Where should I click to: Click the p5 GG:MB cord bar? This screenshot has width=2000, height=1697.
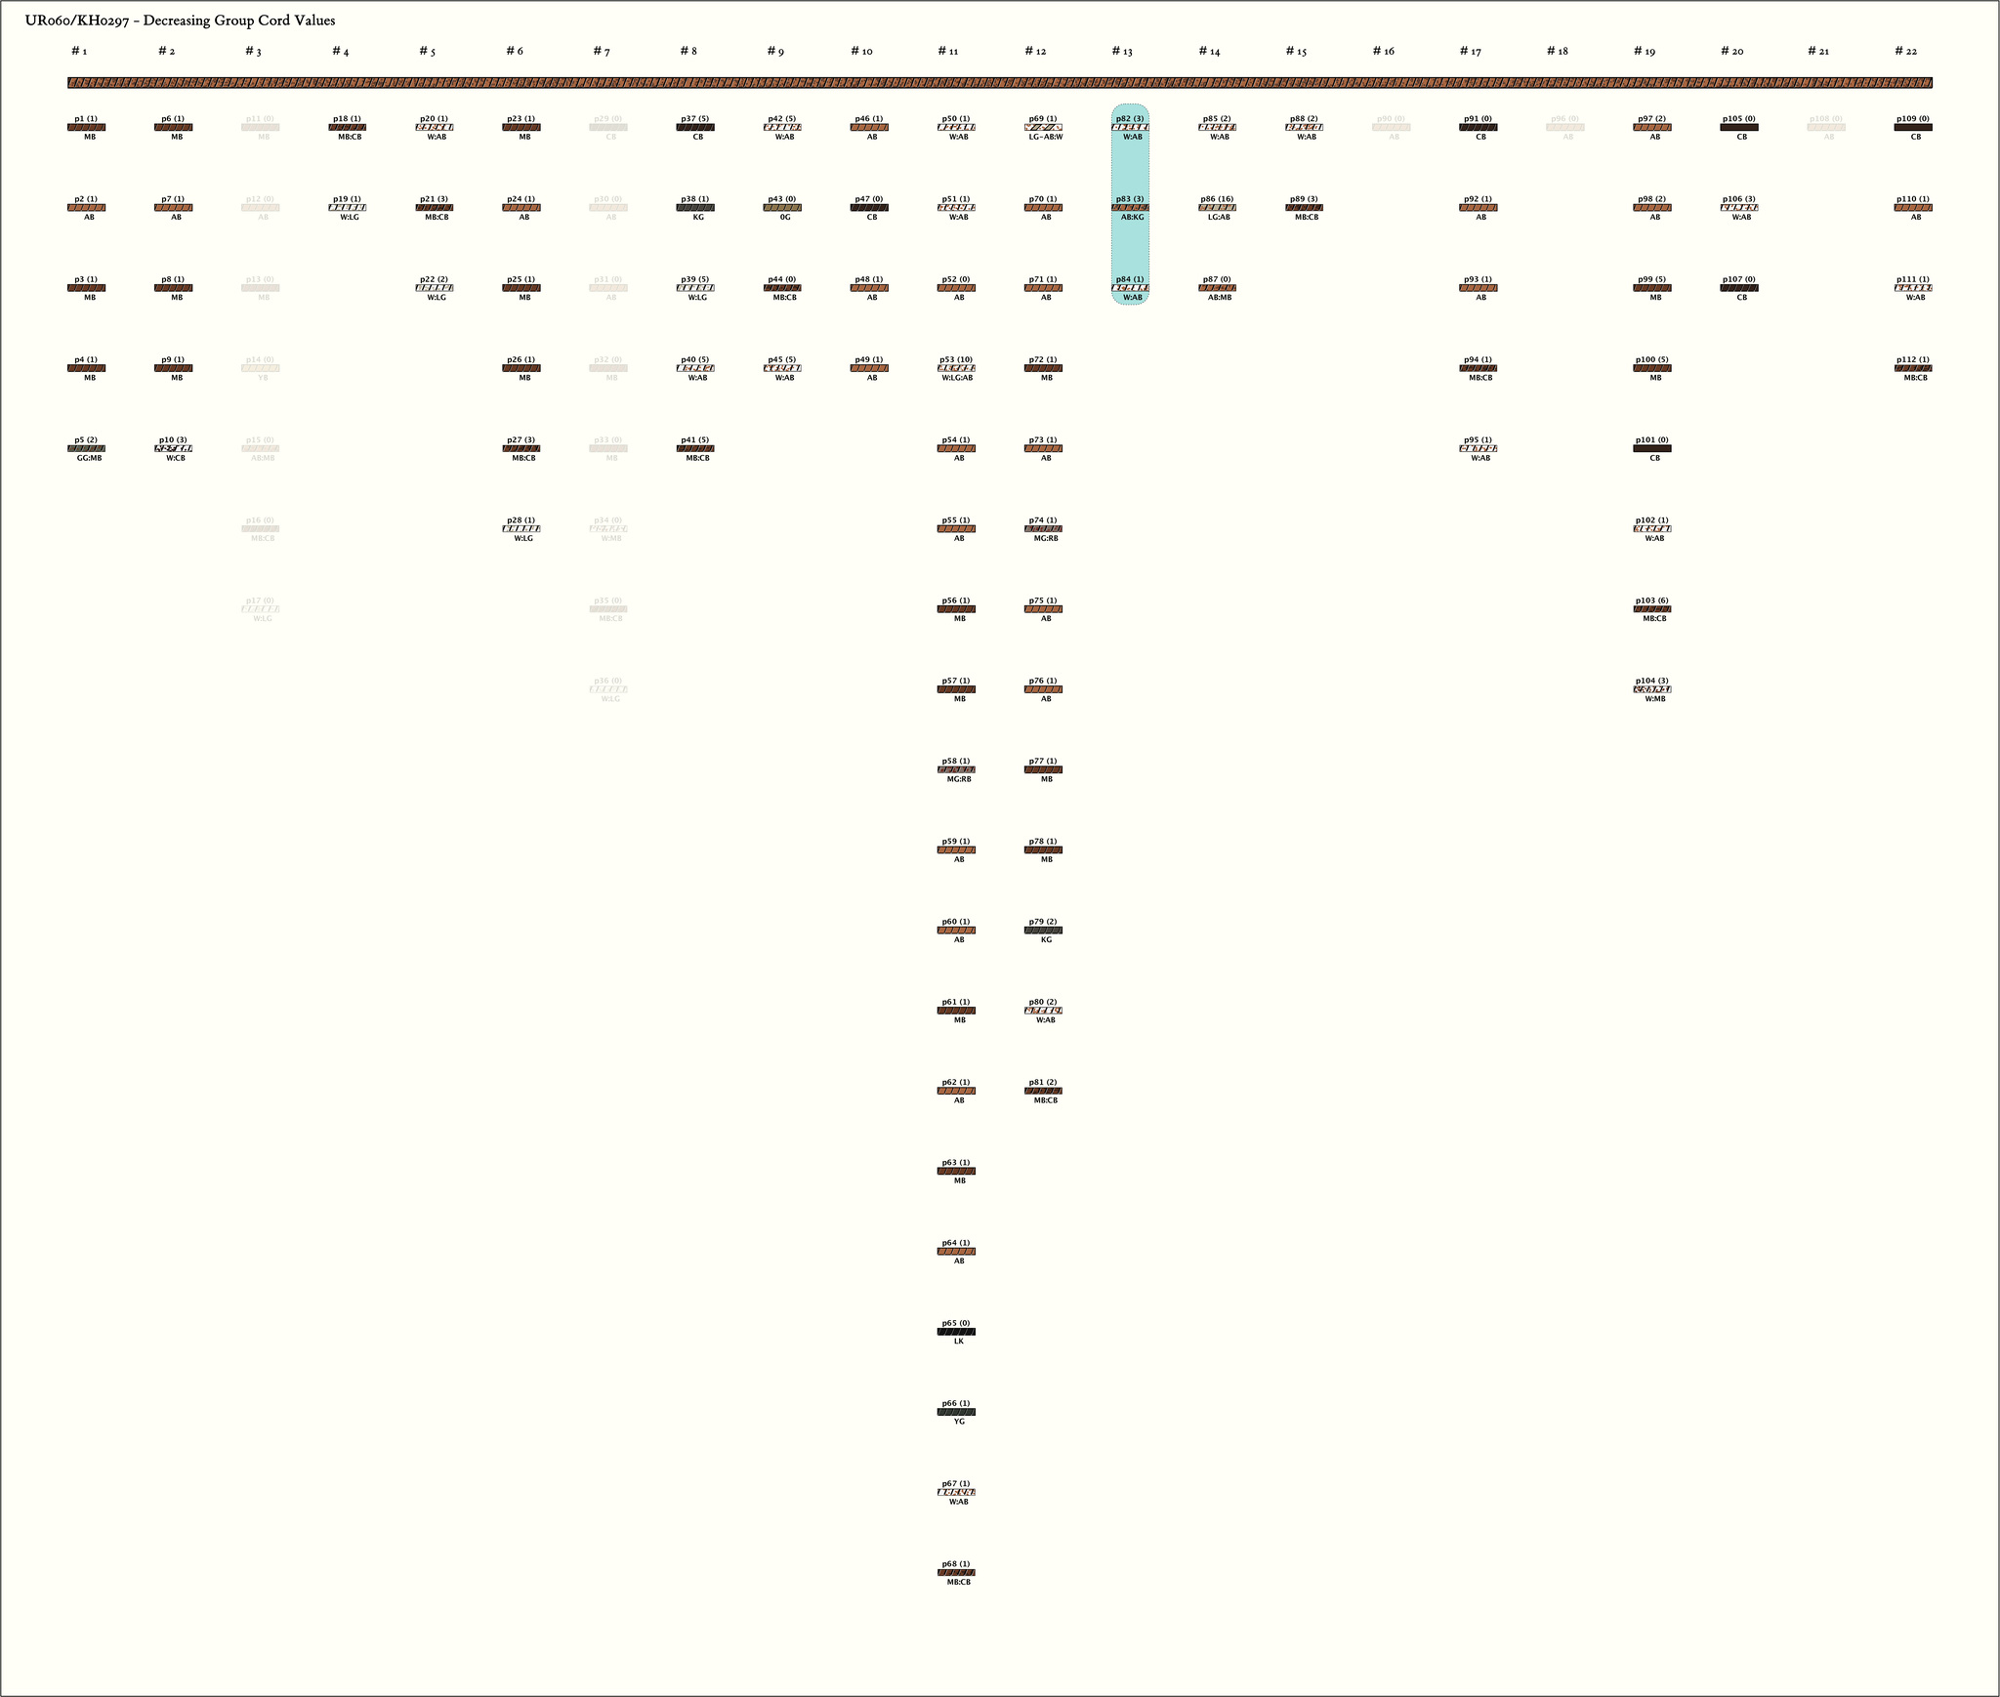point(87,449)
